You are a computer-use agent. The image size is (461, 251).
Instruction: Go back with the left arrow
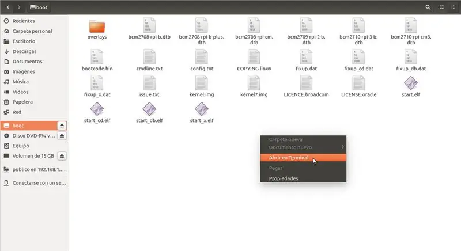(x=8, y=7)
